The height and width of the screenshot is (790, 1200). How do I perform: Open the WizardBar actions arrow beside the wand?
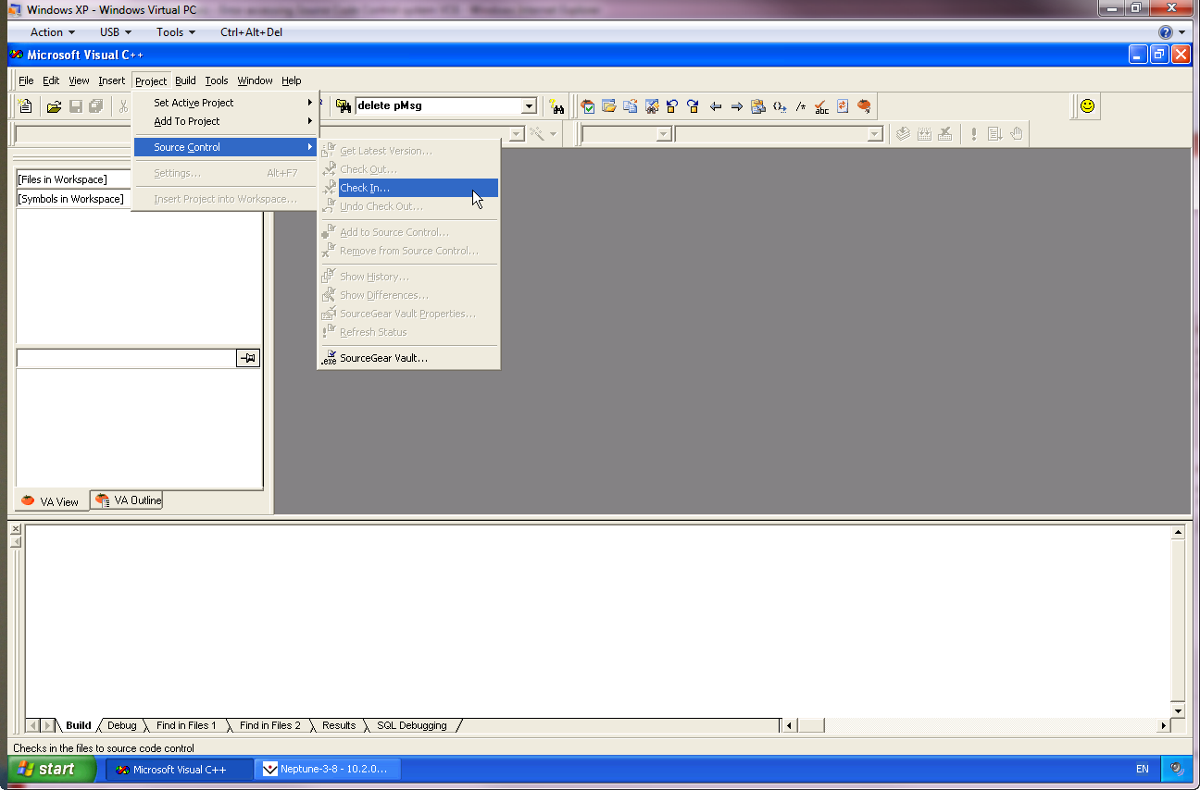coord(553,134)
